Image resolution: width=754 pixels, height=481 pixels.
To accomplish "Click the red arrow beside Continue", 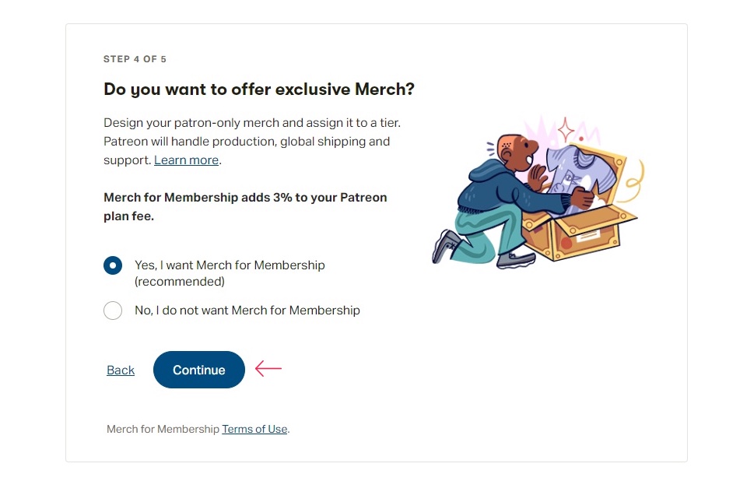I will 268,369.
